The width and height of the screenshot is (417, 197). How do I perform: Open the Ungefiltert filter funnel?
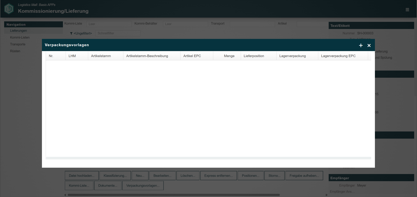(x=71, y=33)
